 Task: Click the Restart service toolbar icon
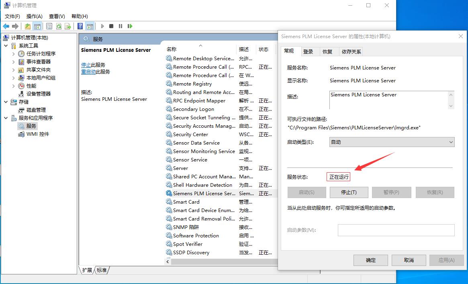tap(130, 26)
